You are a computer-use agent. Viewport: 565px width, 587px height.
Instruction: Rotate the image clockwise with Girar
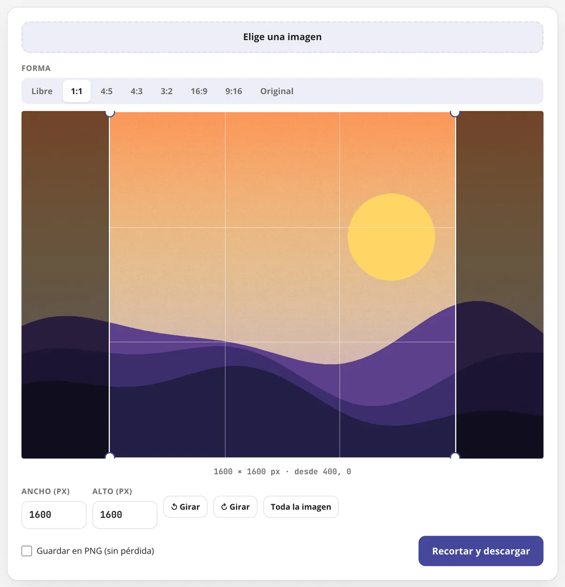[235, 507]
